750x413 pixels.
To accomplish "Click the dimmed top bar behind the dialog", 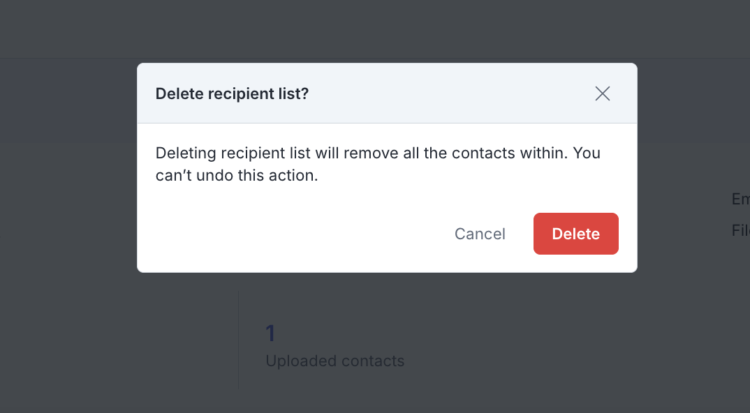I will 375,28.
